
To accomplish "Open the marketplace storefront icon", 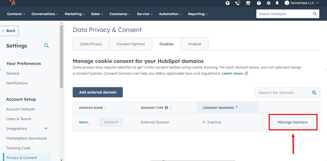I will point(248,3).
